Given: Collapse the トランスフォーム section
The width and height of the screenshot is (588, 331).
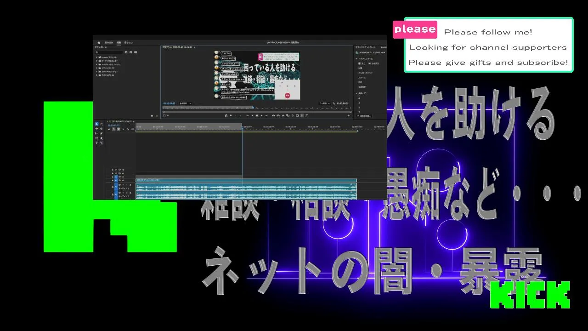Looking at the screenshot, I should click(x=356, y=58).
